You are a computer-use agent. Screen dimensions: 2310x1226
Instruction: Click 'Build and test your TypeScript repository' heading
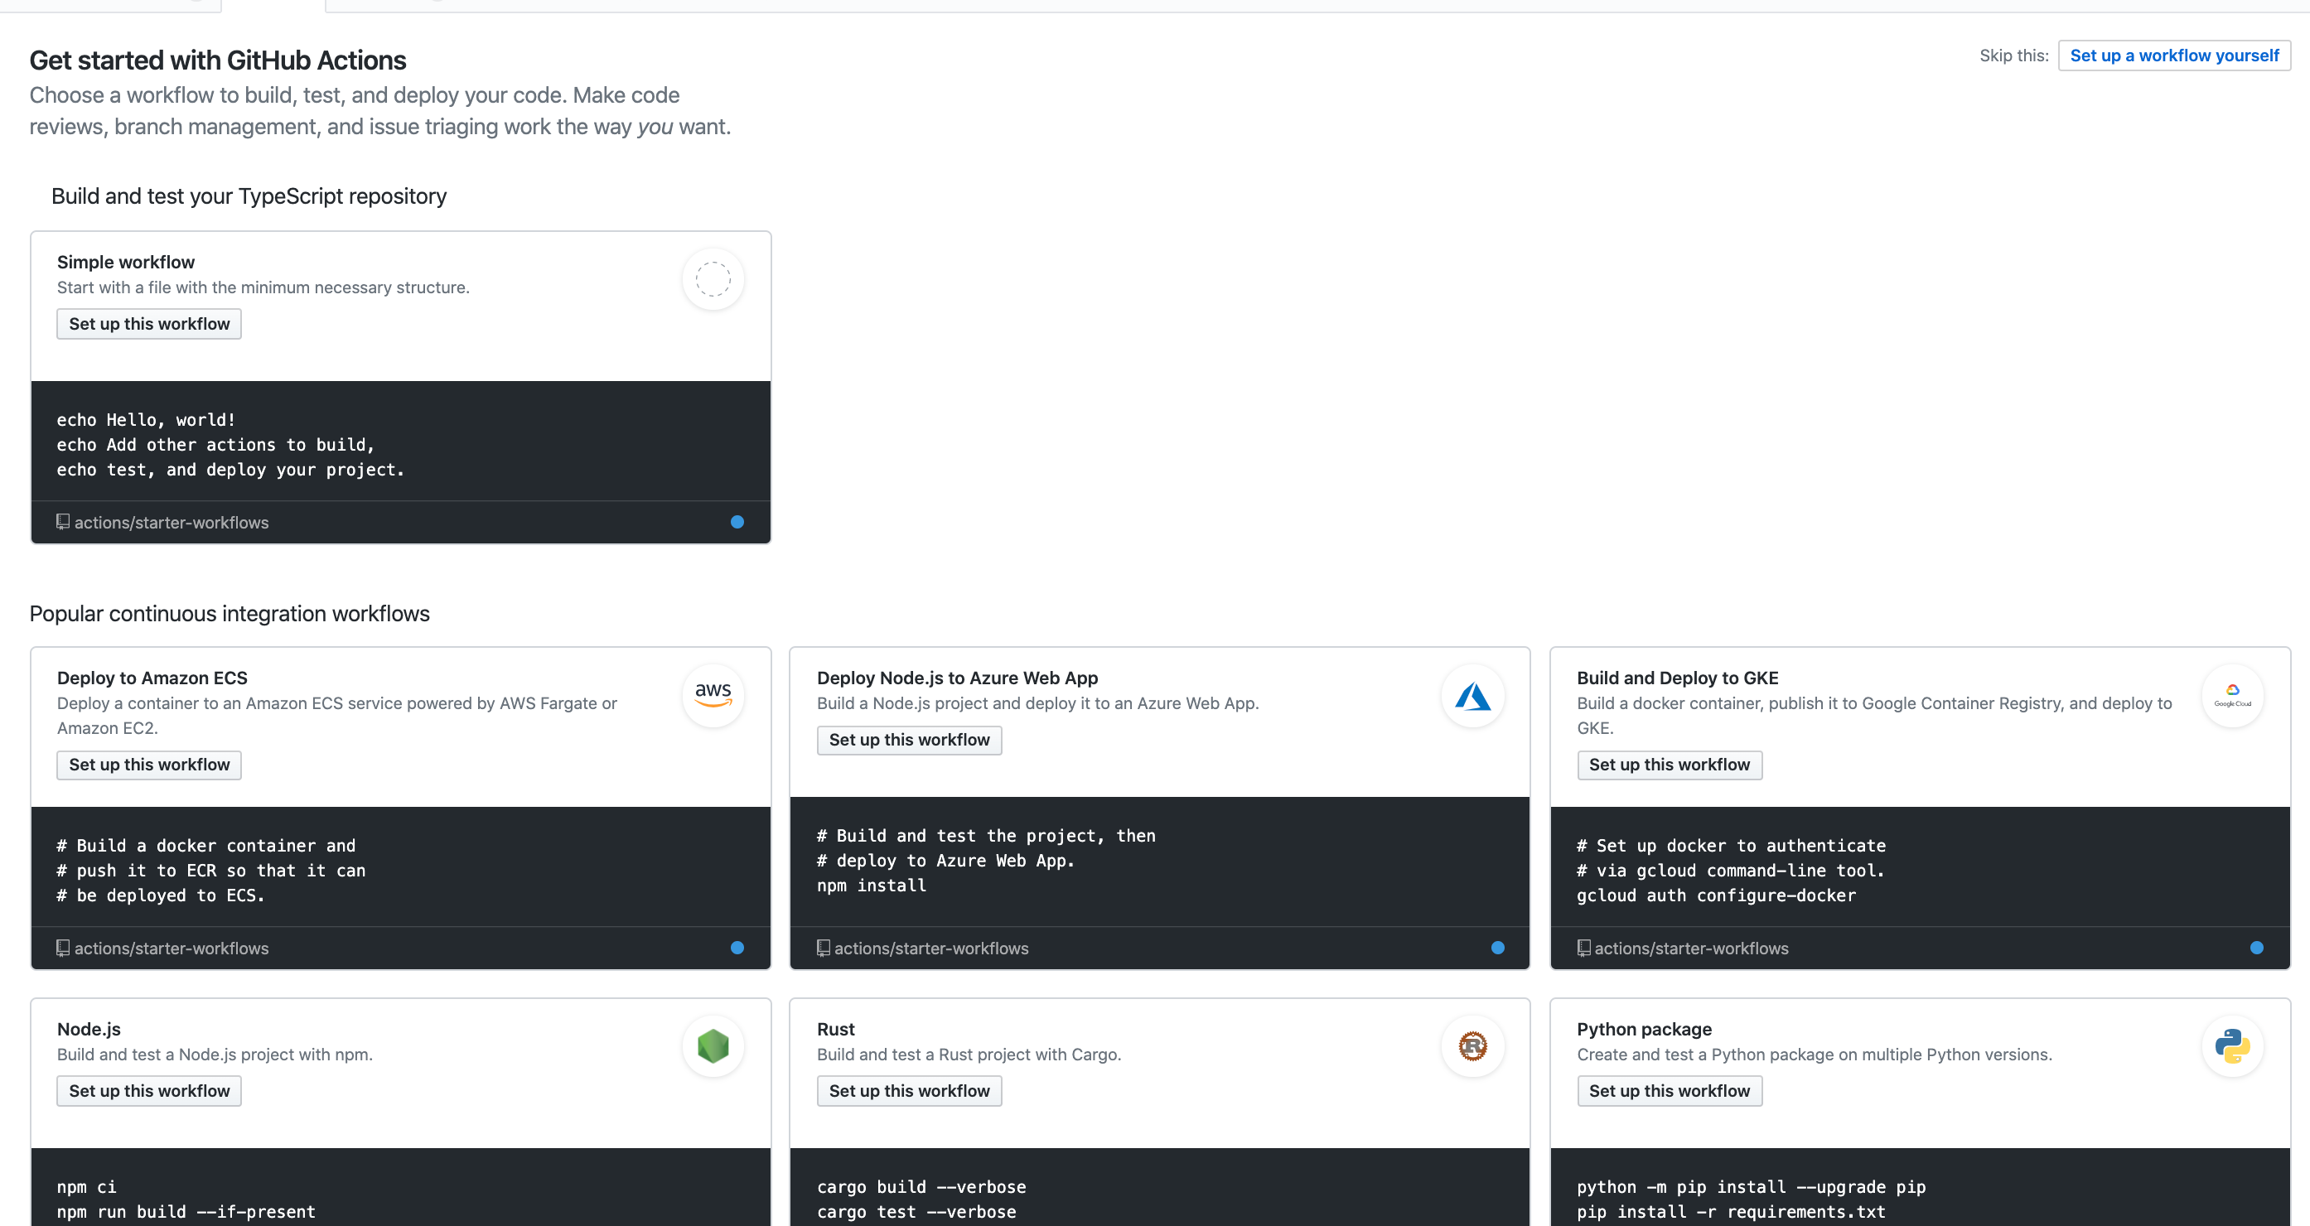tap(249, 196)
